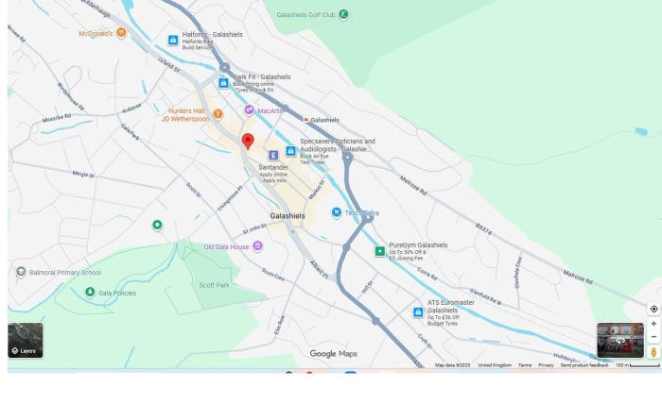Click the Old Gala House museum icon

pyautogui.click(x=257, y=246)
